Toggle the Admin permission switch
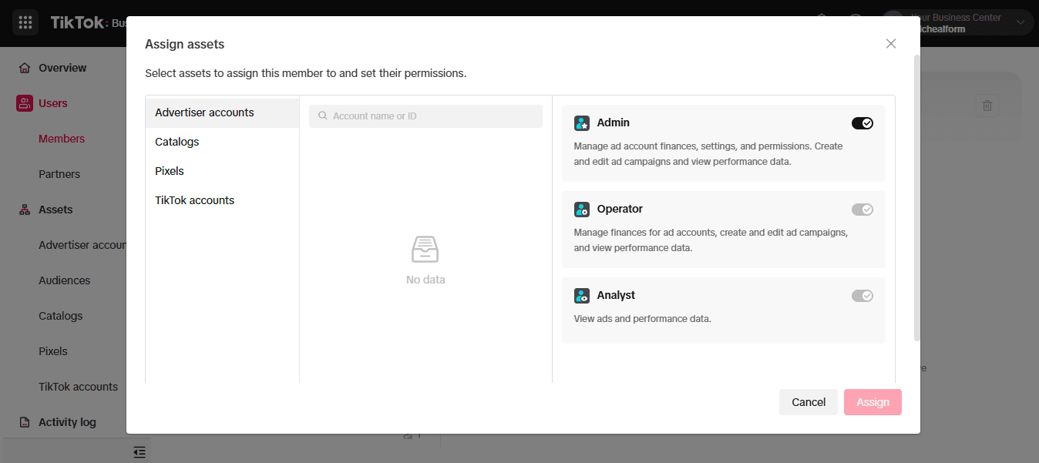The height and width of the screenshot is (463, 1039). [862, 123]
